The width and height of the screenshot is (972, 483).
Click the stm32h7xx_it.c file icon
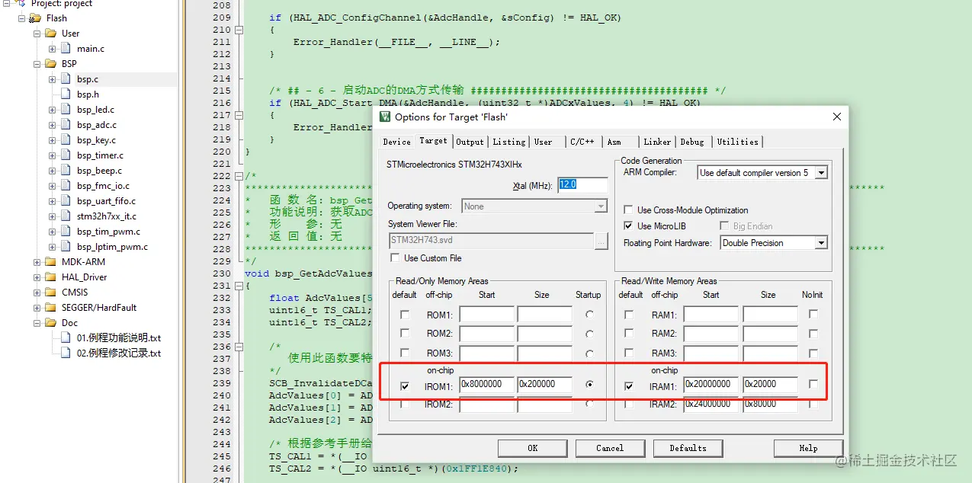[66, 216]
